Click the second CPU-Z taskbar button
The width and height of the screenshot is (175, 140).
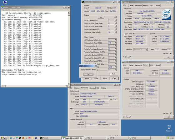(x=117, y=138)
